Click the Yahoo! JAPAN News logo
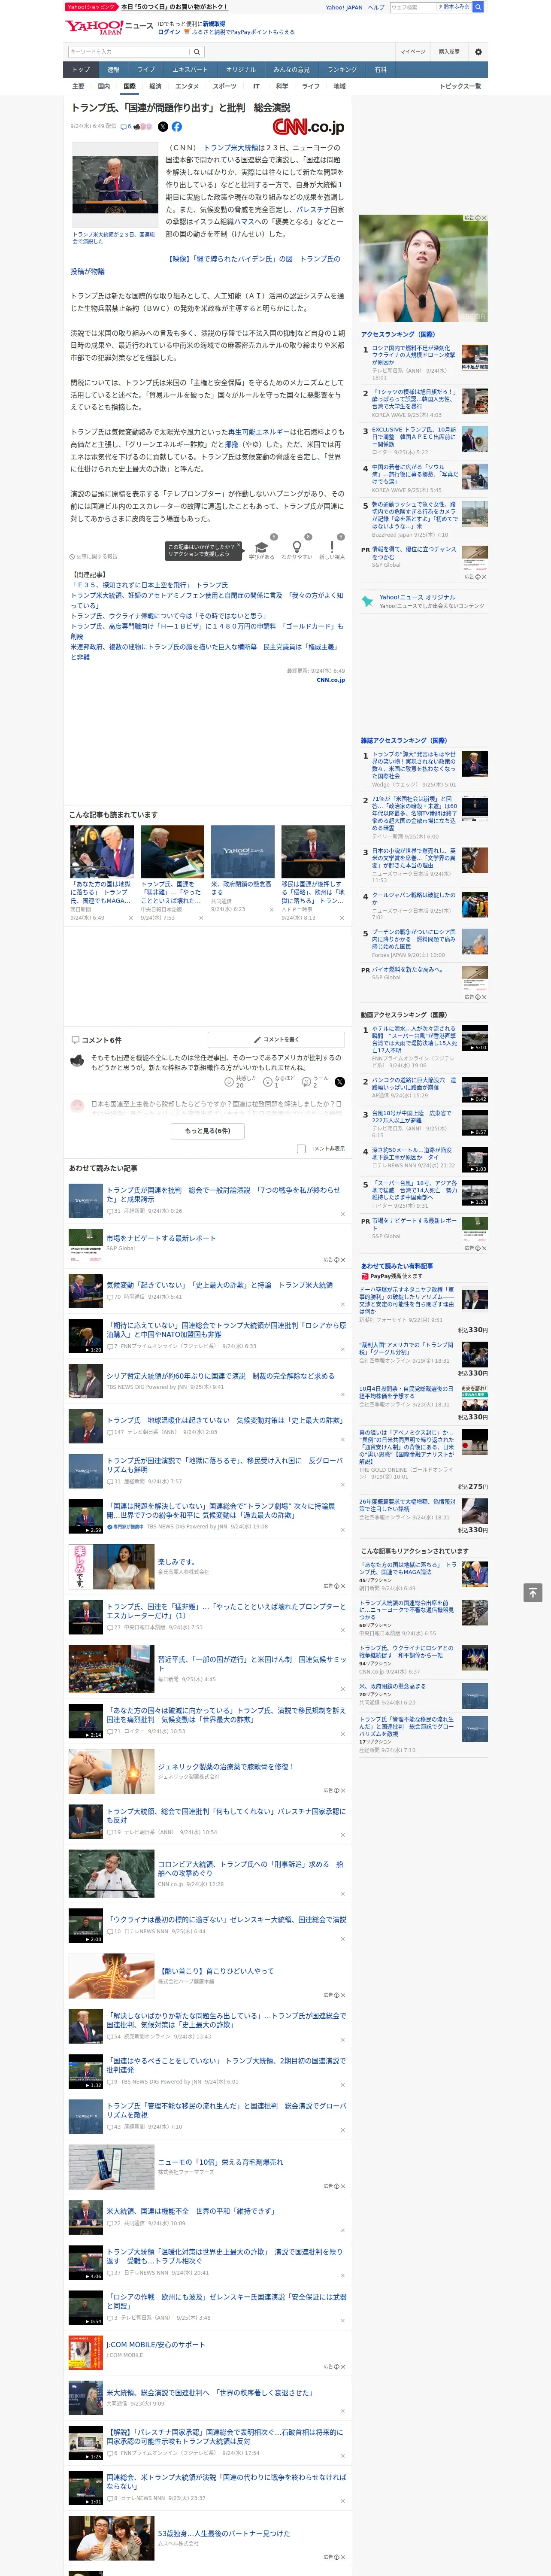551x2576 pixels. pos(108,27)
